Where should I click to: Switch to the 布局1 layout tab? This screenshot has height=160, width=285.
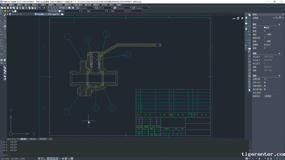[x=33, y=139]
